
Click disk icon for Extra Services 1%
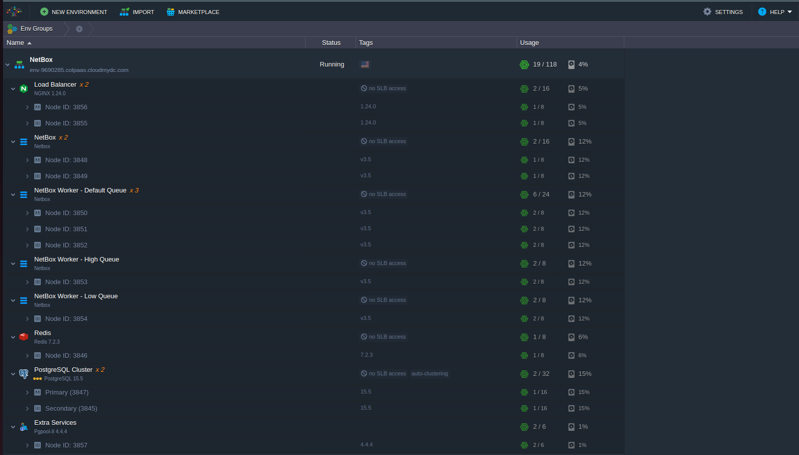point(571,427)
